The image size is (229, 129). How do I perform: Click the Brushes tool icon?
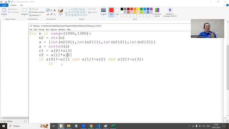click(x=60, y=10)
